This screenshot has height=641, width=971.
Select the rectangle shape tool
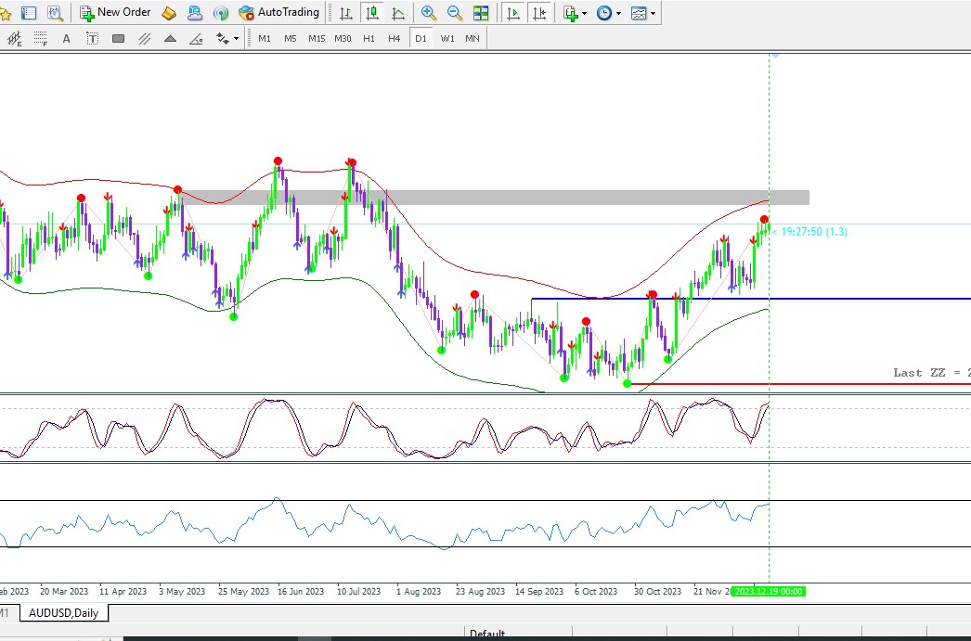point(118,38)
